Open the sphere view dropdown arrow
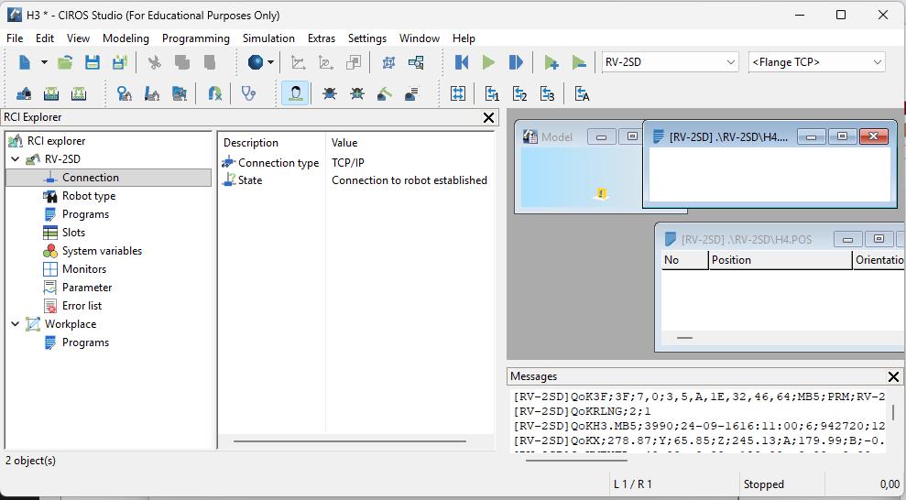 [x=270, y=62]
